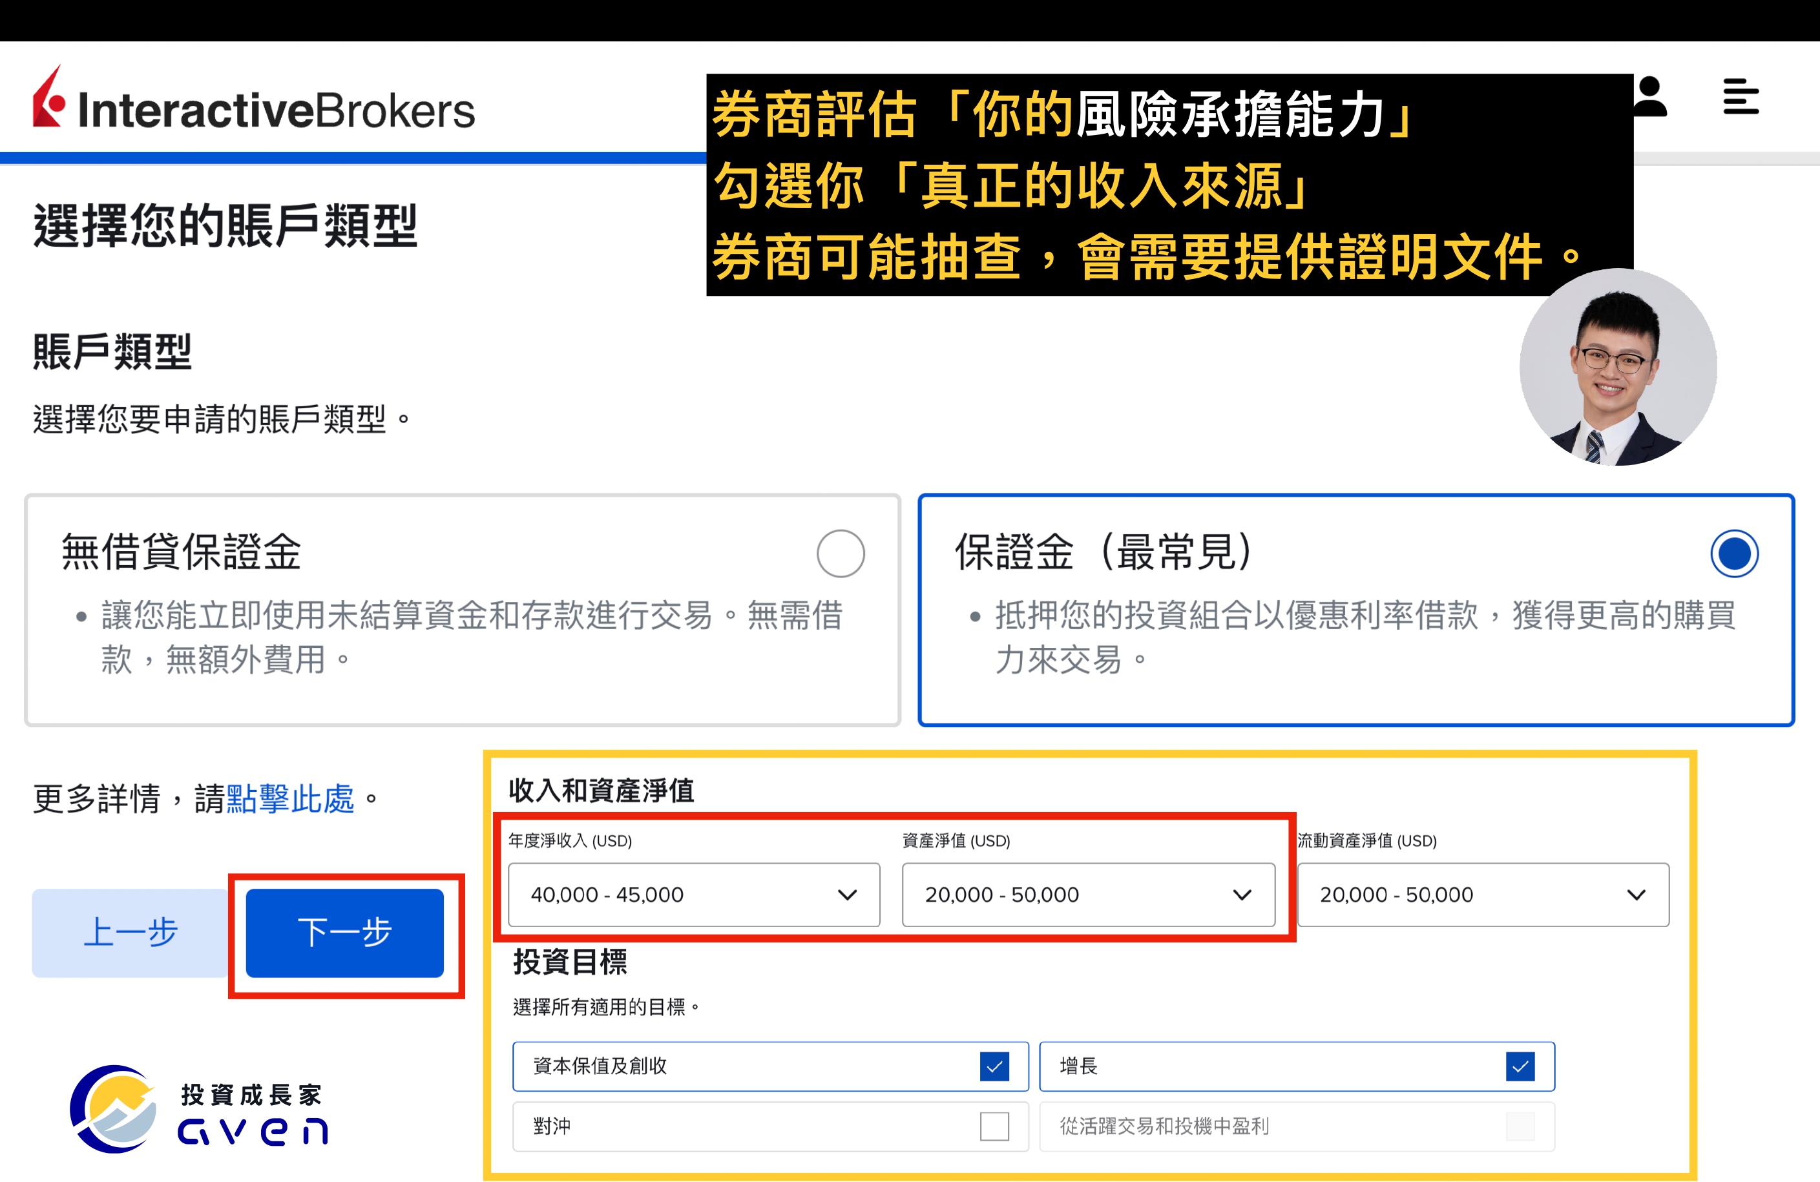Uncheck the 增長 checkbox
This screenshot has width=1820, height=1182.
1520,1066
